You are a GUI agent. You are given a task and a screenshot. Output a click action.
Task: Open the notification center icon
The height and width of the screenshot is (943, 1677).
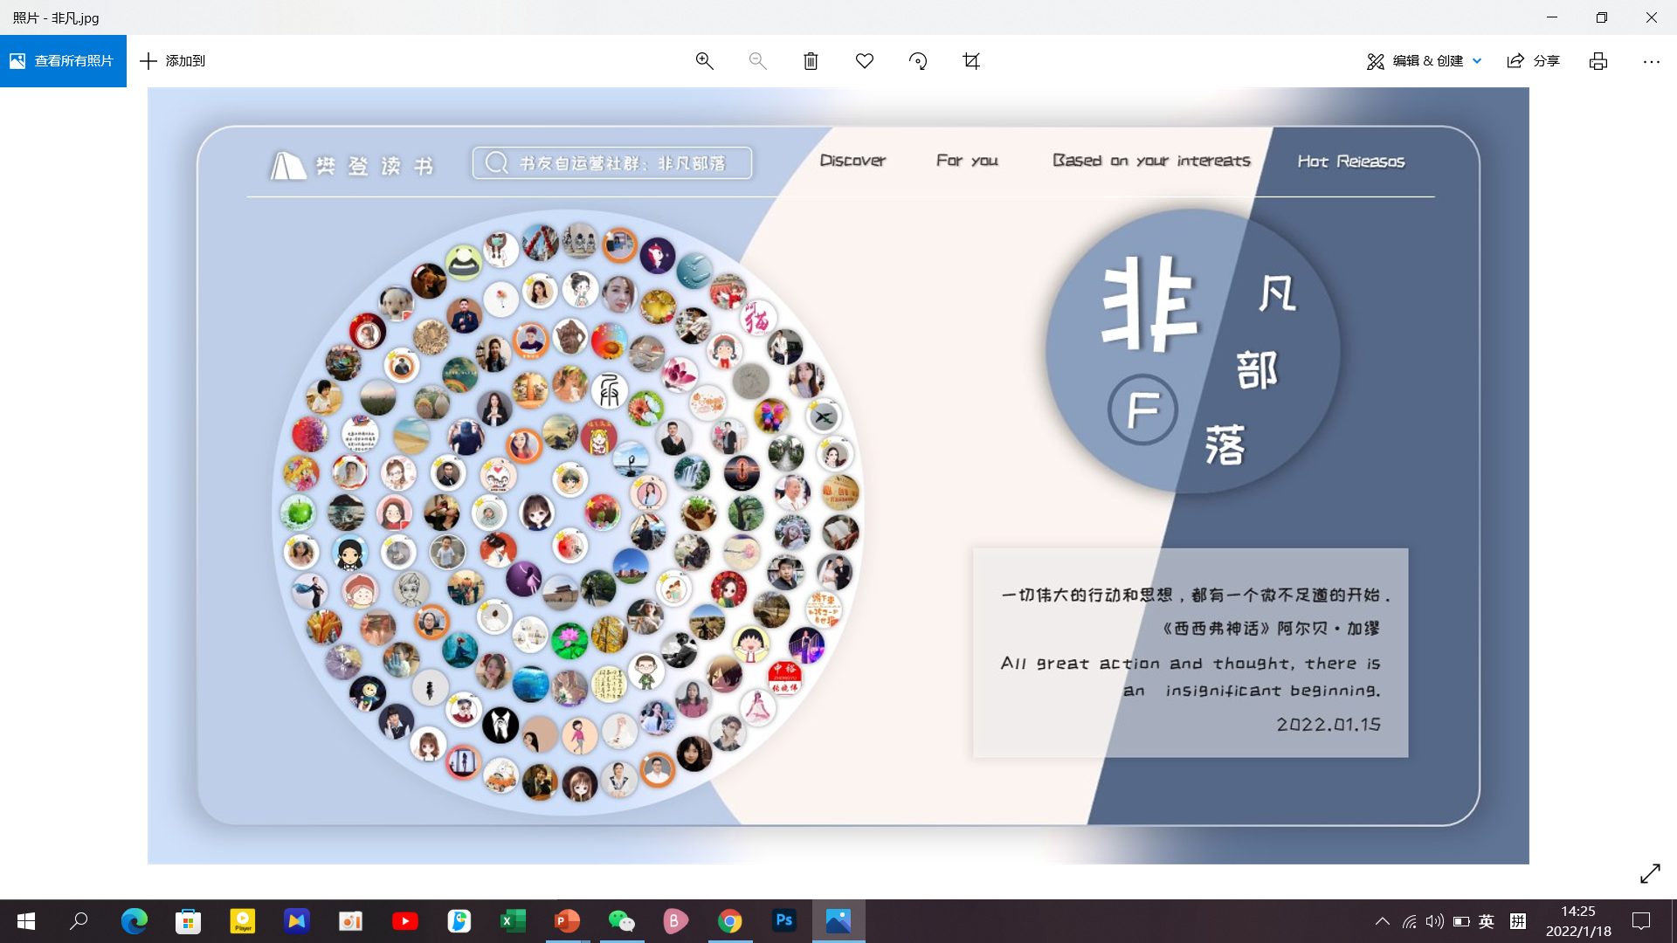(x=1641, y=921)
